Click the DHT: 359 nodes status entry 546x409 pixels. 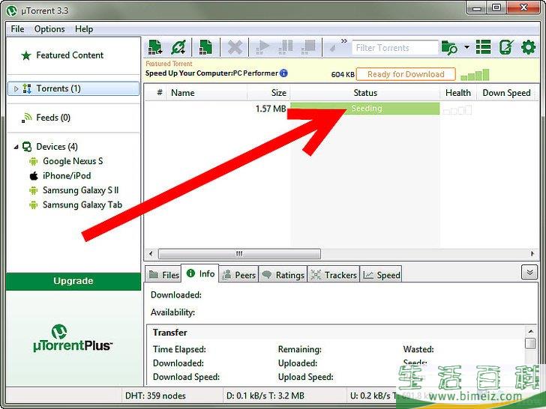click(x=155, y=396)
